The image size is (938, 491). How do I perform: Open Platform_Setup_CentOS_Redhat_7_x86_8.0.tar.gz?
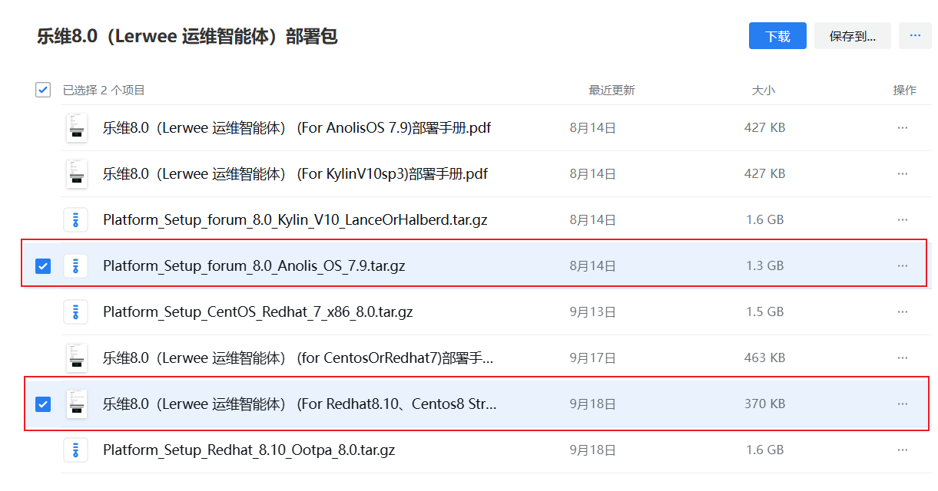tap(258, 312)
